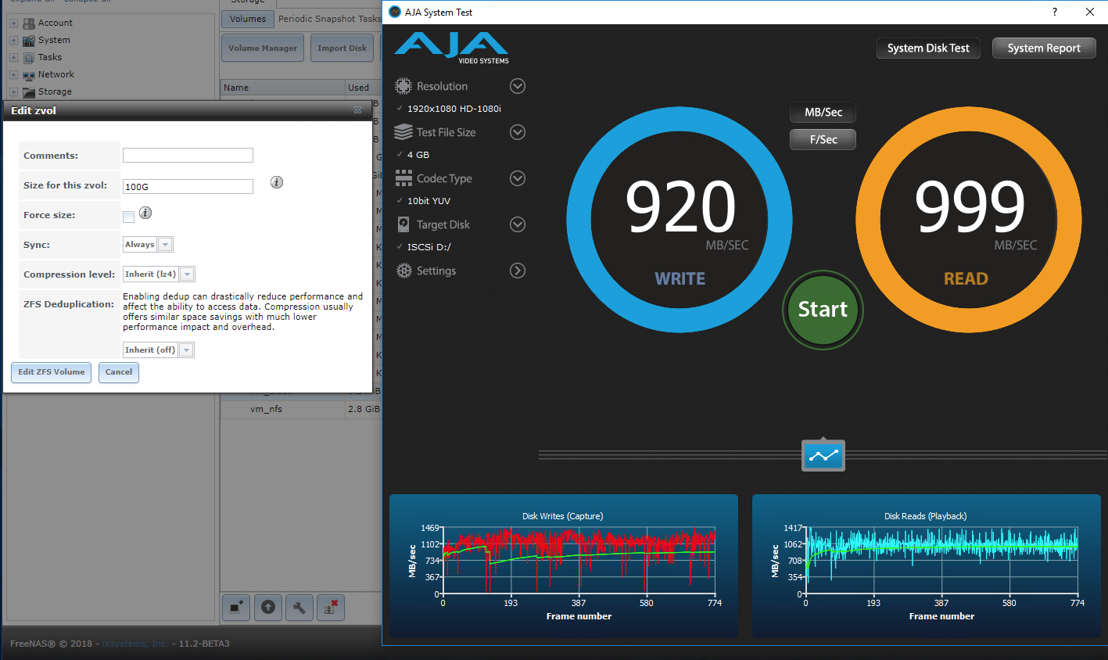Click the 1920x1080 HD-1080i resolution value
Image resolution: width=1108 pixels, height=660 pixels.
[x=454, y=109]
